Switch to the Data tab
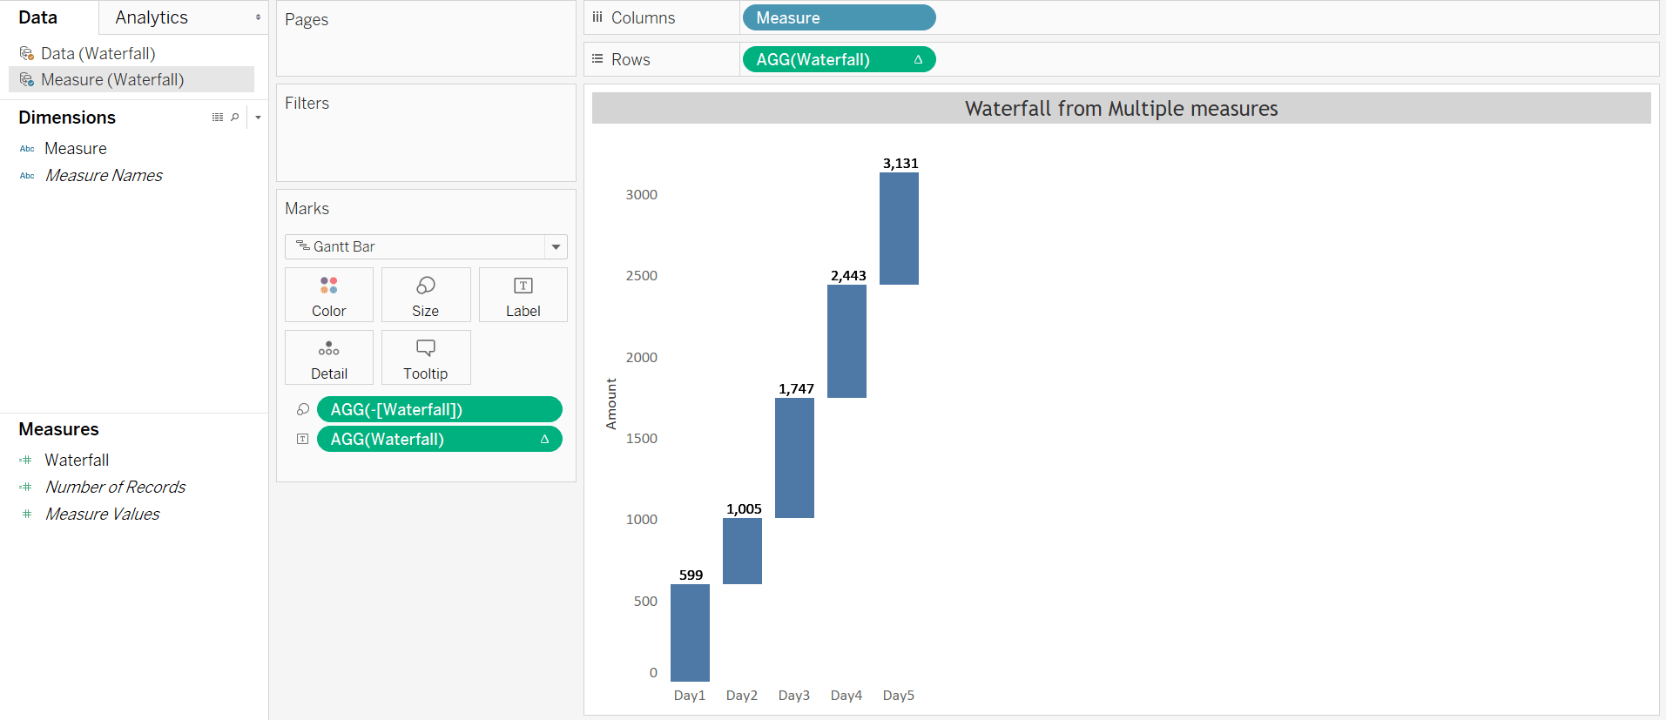 point(38,17)
